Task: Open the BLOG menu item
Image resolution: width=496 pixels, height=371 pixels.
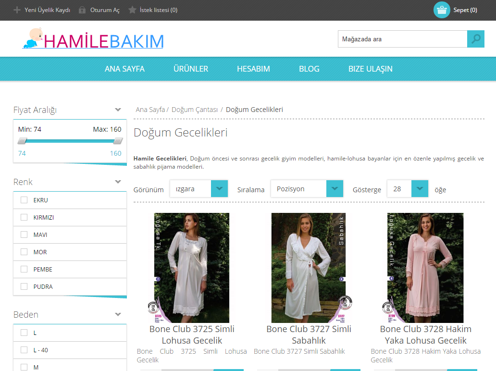Action: pyautogui.click(x=309, y=69)
